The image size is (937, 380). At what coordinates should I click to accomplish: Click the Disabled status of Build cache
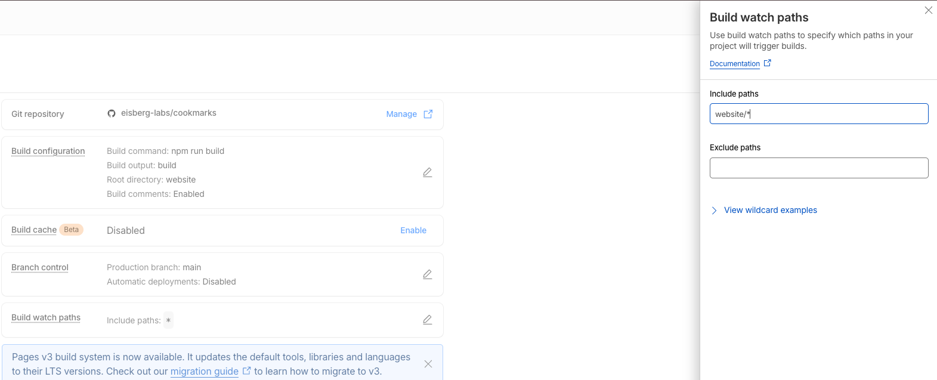click(x=126, y=230)
